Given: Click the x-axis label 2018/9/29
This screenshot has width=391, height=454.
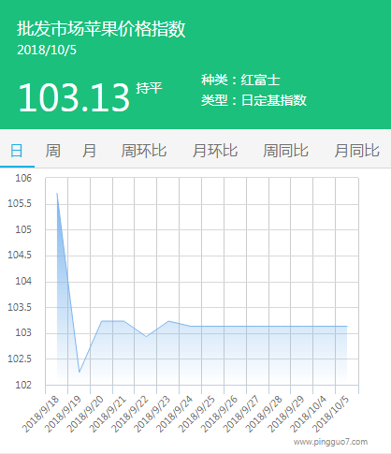Looking at the screenshot, I should [x=287, y=414].
